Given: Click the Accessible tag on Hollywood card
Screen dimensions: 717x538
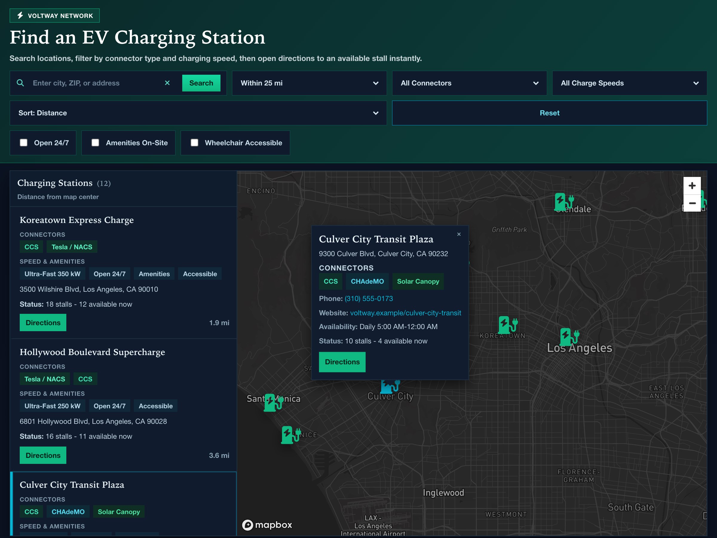Looking at the screenshot, I should tap(156, 406).
